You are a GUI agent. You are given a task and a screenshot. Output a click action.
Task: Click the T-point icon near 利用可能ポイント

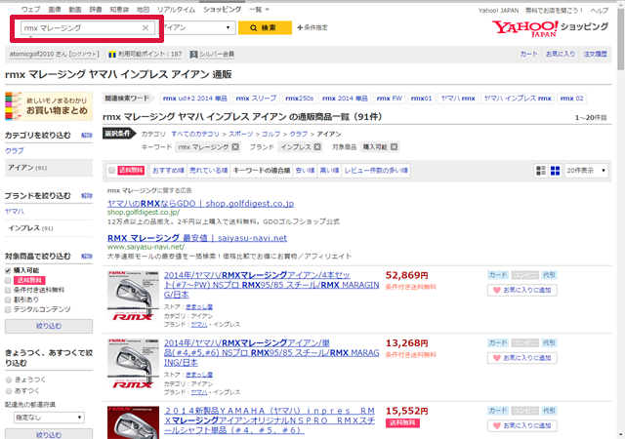[112, 55]
